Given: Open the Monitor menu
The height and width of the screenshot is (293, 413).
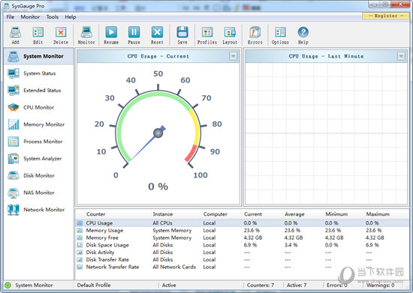Looking at the screenshot, I should 30,16.
